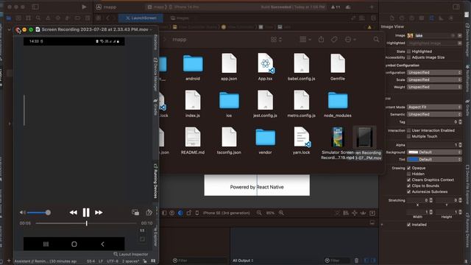Image resolution: width=471 pixels, height=265 pixels.
Task: Select the App.tsx file in Finder
Action: pyautogui.click(x=265, y=67)
